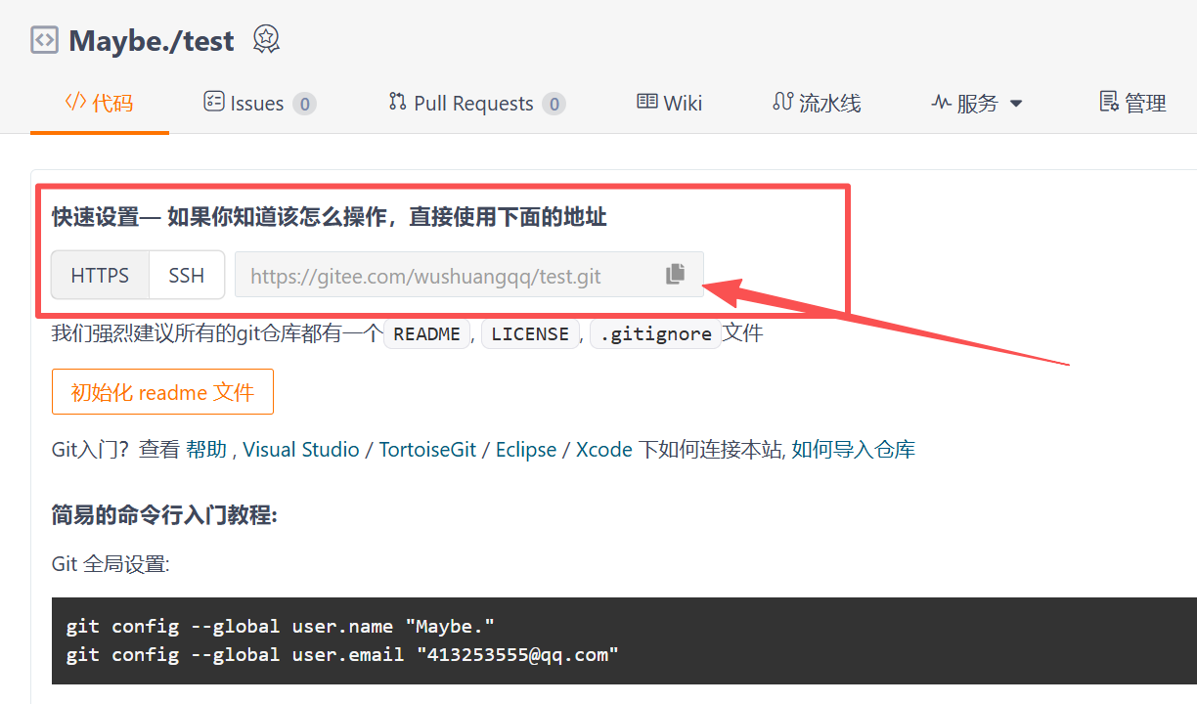The image size is (1197, 704).
Task: Open the 流水线 pipeline tab
Action: tap(817, 103)
